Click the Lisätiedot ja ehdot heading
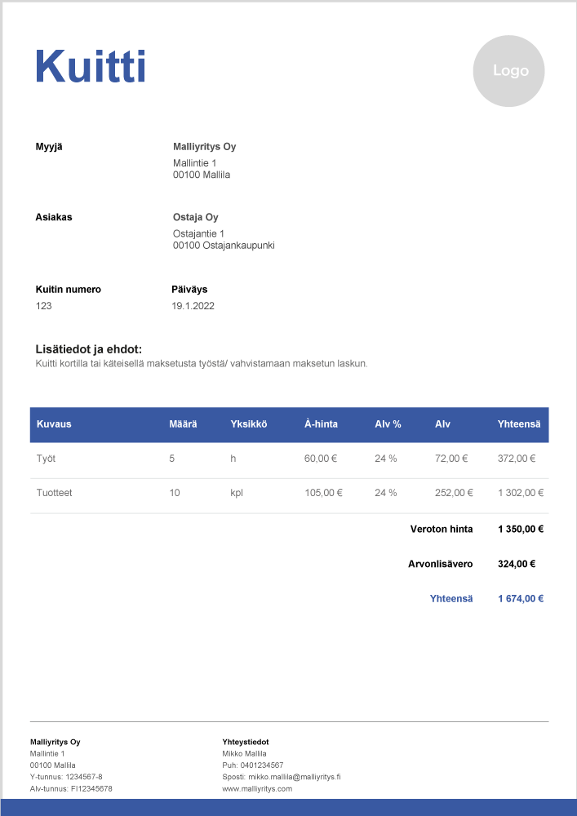 (89, 349)
